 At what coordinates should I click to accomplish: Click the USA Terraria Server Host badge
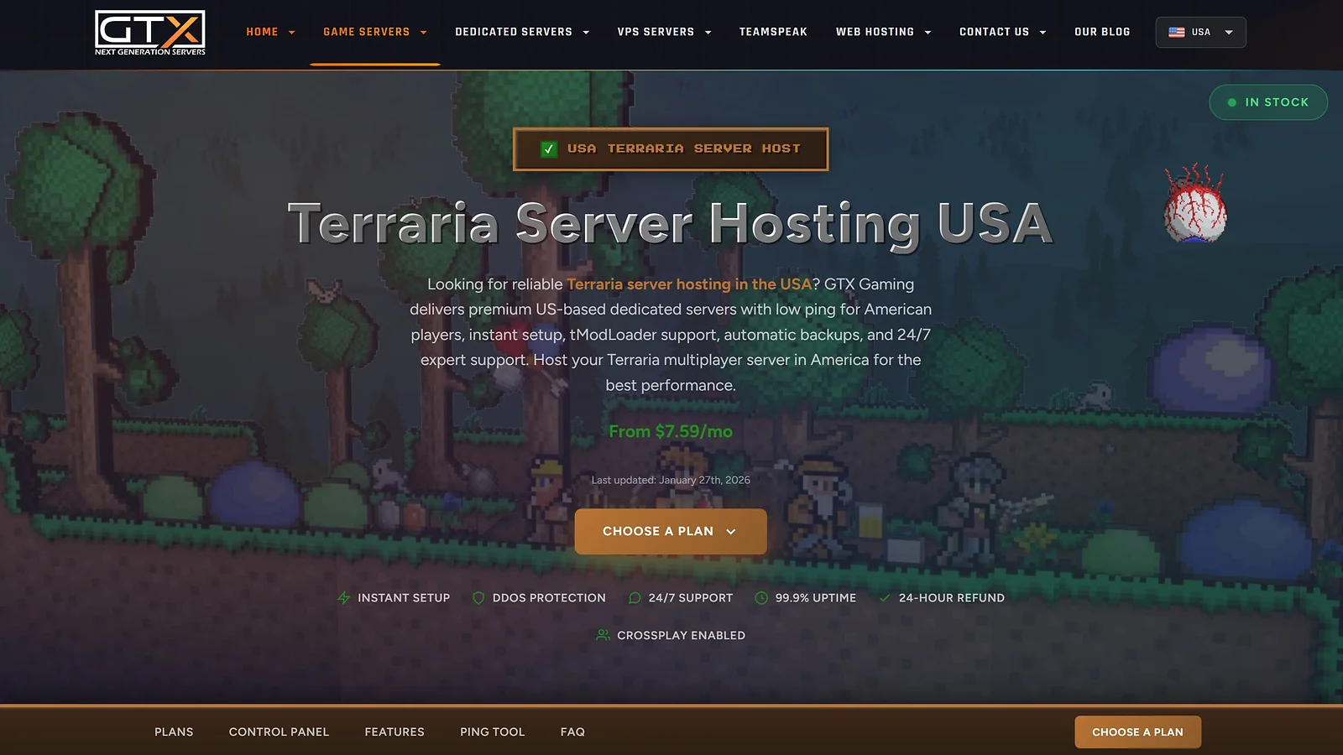click(x=671, y=149)
